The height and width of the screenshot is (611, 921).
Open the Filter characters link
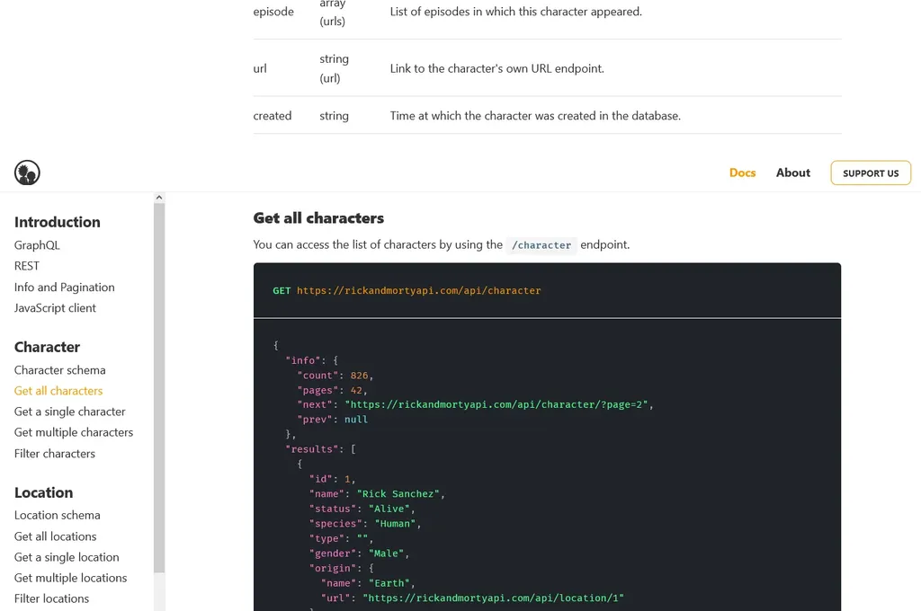click(55, 454)
